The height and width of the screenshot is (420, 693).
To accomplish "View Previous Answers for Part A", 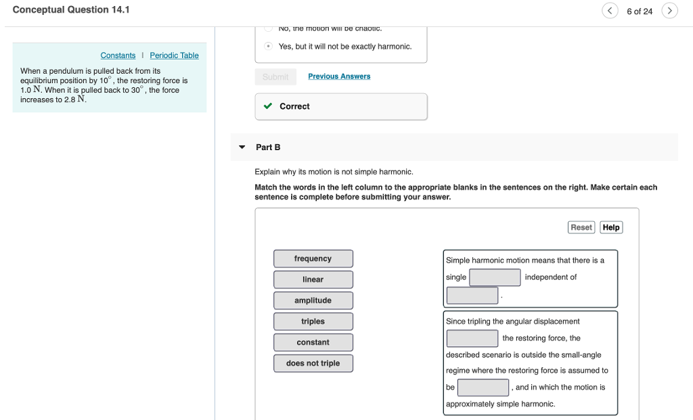I will pos(339,76).
